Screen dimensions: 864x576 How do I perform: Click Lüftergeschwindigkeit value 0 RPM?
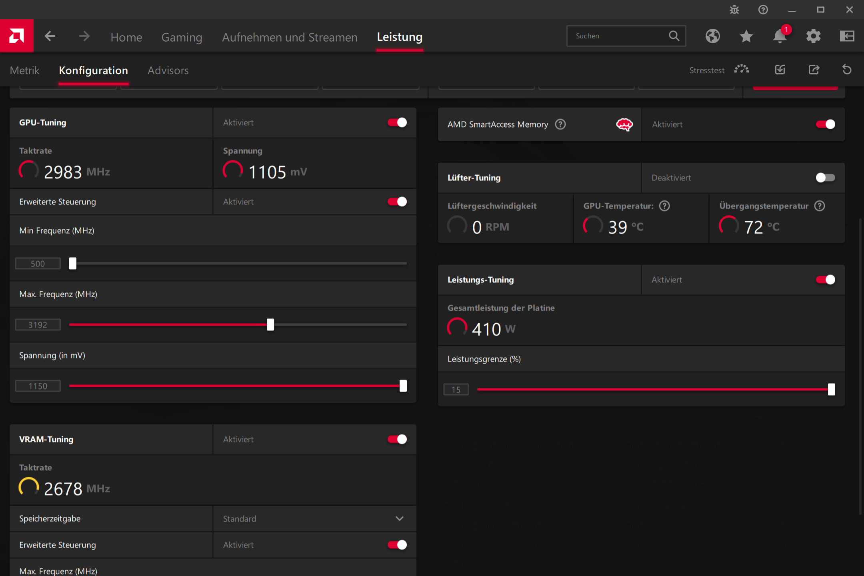pos(490,227)
